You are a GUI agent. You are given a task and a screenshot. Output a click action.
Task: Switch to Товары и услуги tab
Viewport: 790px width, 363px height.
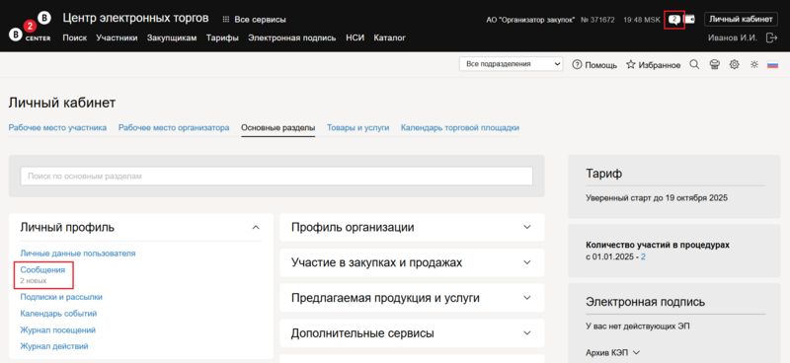point(357,128)
